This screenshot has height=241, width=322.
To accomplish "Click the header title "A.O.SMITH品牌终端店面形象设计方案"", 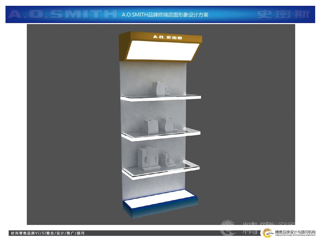I will [x=165, y=15].
